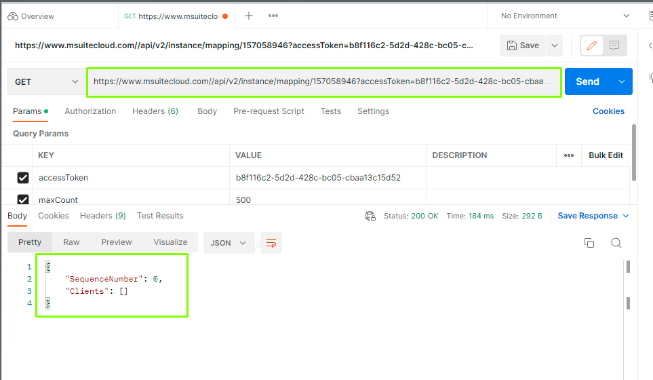Switch to the Authorization tab
Viewport: 653px width, 380px height.
click(90, 111)
